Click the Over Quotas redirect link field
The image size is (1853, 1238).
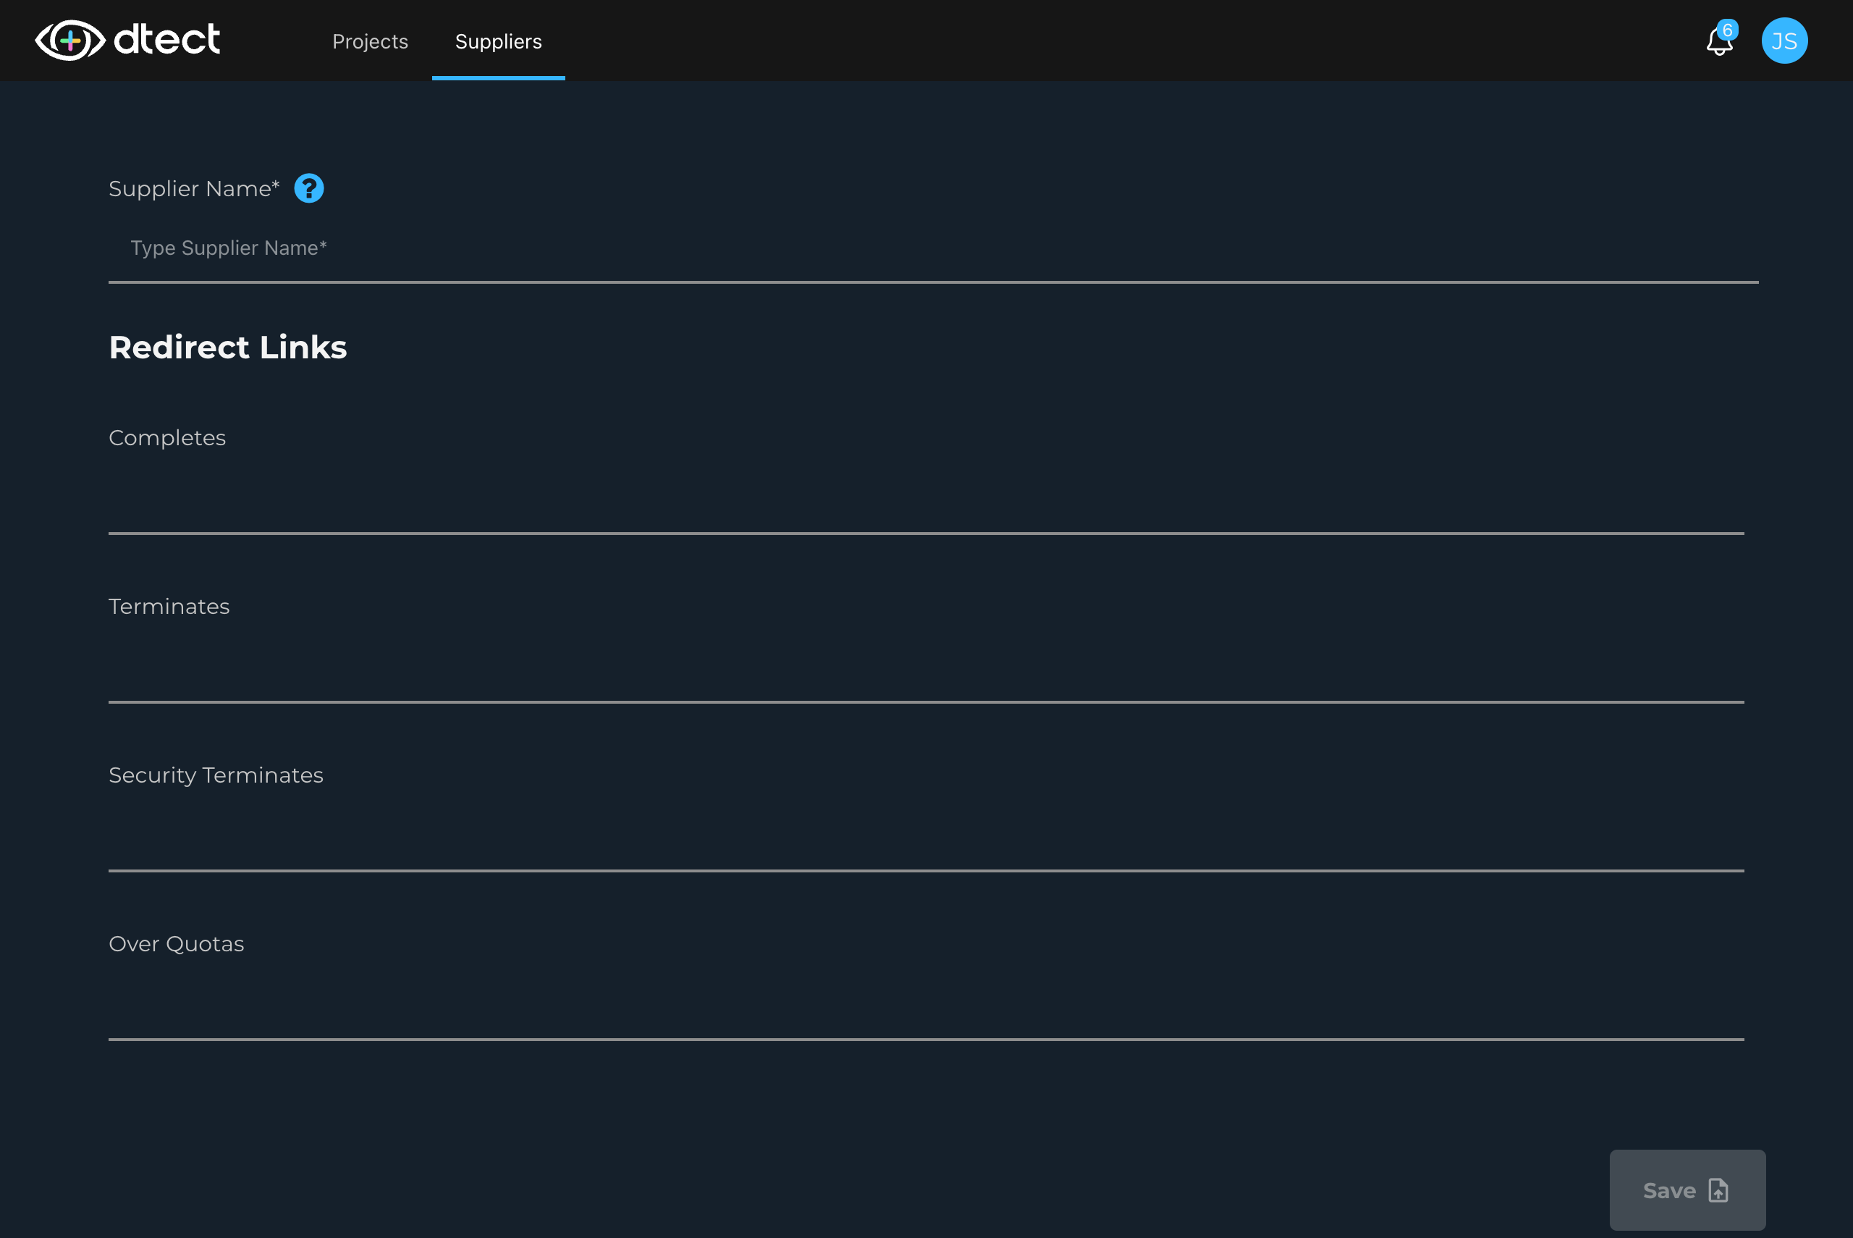click(x=926, y=1003)
